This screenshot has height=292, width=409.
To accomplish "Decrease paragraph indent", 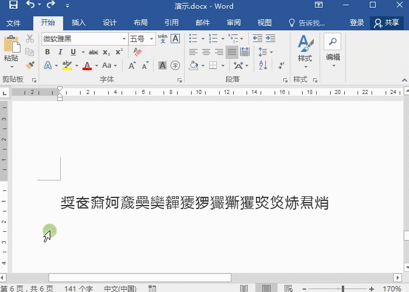I will click(x=258, y=39).
